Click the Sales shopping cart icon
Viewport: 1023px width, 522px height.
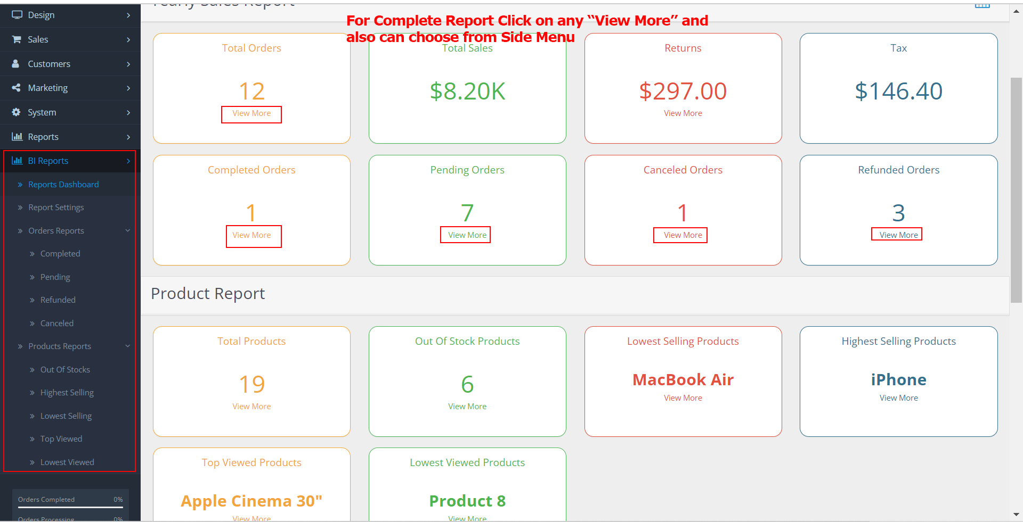(x=17, y=39)
